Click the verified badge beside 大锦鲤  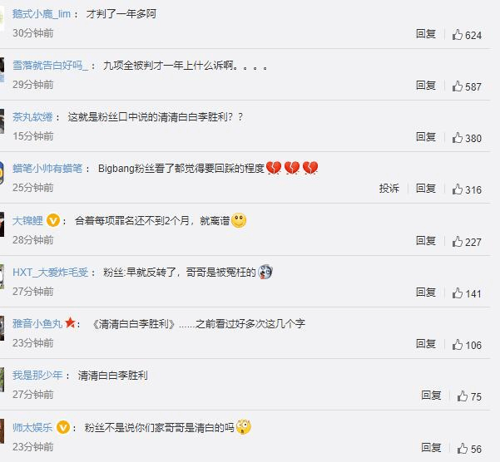(x=53, y=220)
